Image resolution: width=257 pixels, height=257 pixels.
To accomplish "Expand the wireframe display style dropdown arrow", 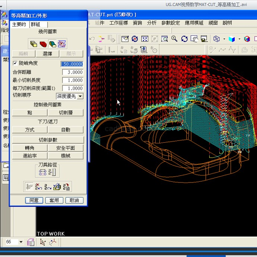I will [x=224, y=39].
